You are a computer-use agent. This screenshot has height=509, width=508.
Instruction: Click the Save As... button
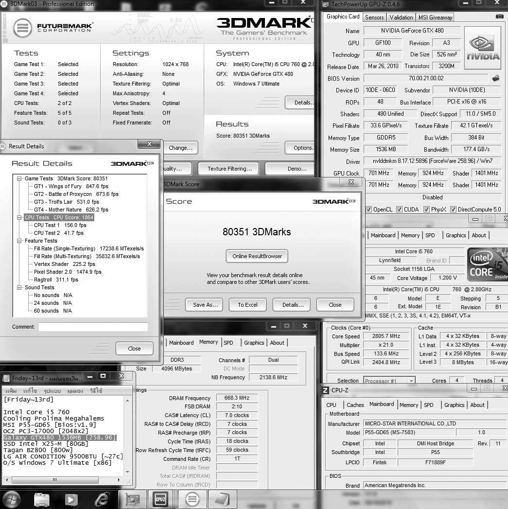[x=204, y=305]
